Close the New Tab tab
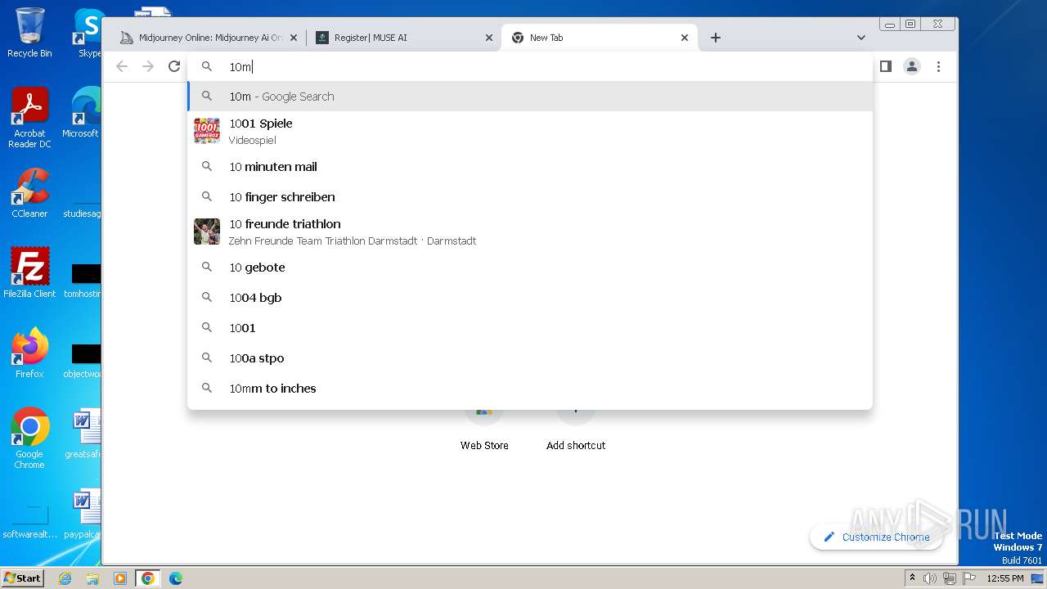The image size is (1047, 589). pos(685,38)
